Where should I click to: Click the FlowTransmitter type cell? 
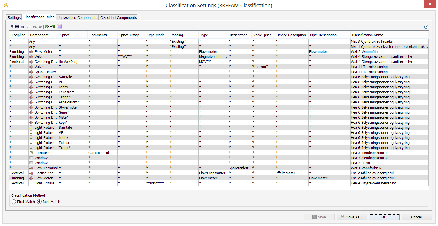coord(213,173)
